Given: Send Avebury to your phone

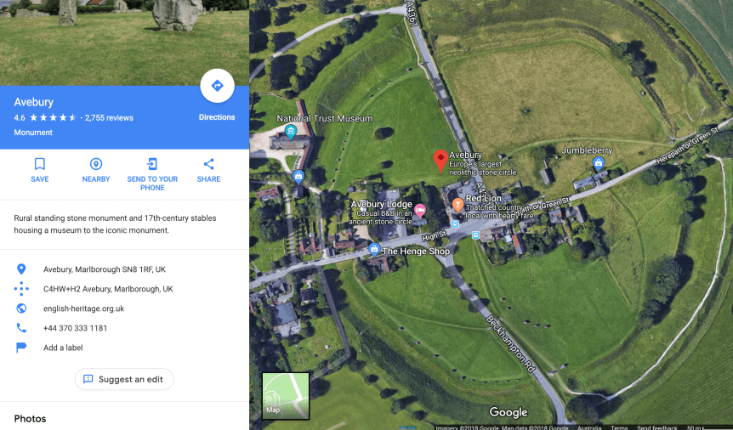Looking at the screenshot, I should (x=152, y=174).
